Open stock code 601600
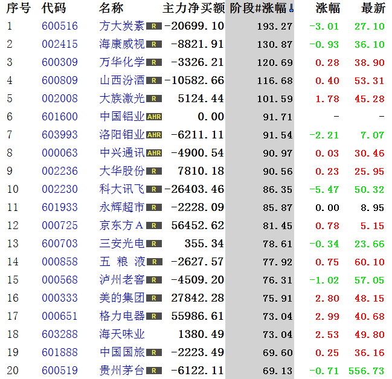392x379 pixels. point(60,117)
